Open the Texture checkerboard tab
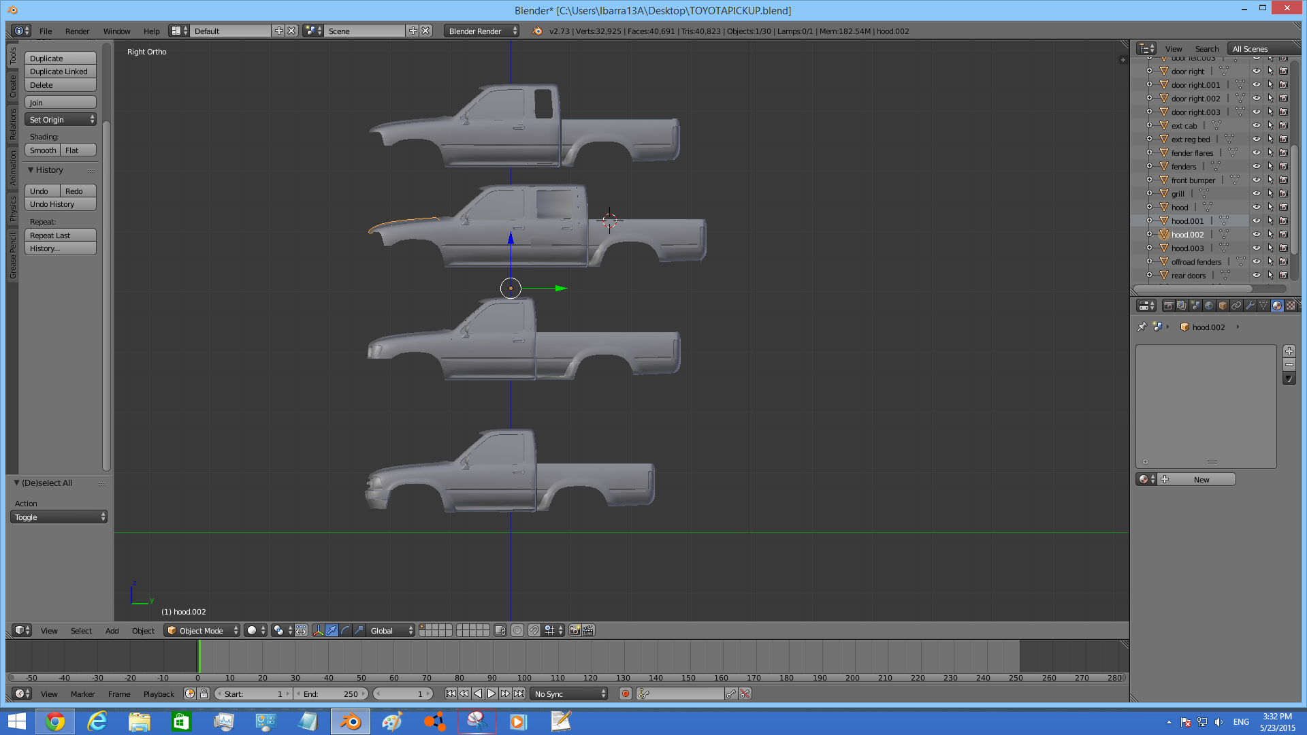Viewport: 1307px width, 735px height. click(x=1291, y=306)
